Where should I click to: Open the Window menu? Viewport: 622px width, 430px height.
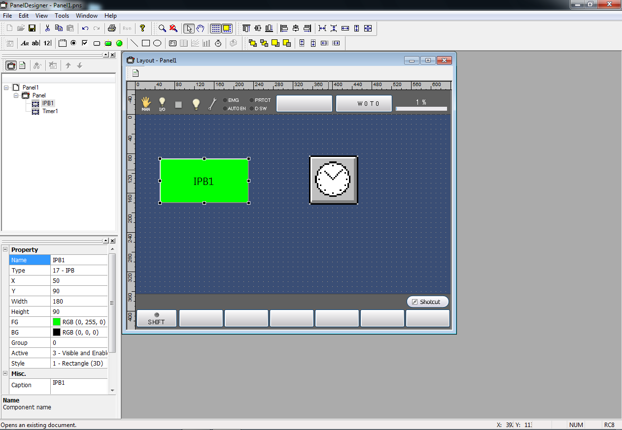tap(87, 16)
